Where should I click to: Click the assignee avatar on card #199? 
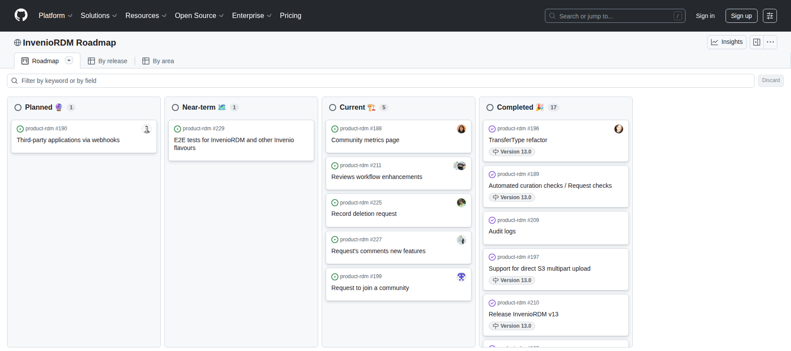461,277
